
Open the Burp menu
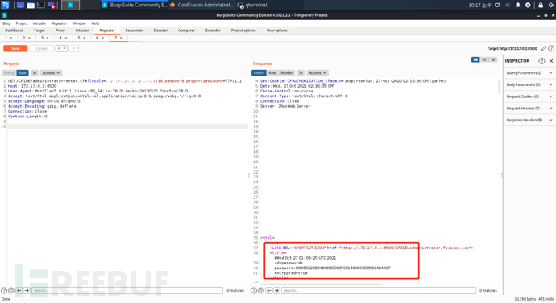[6, 23]
